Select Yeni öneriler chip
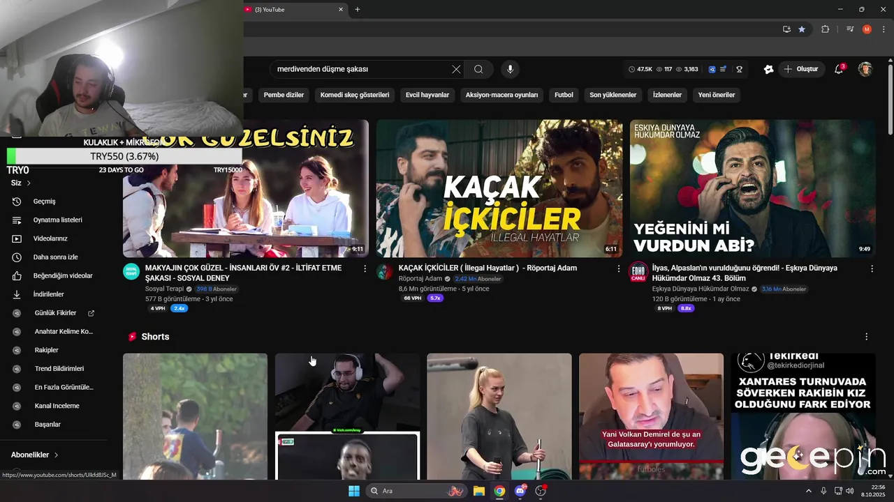 717,95
